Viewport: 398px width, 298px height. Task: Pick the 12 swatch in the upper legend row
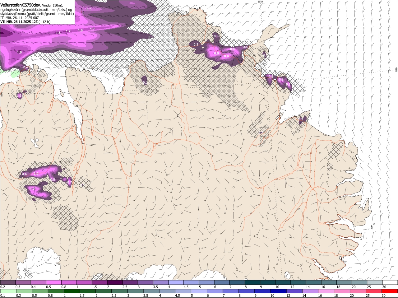(298, 282)
